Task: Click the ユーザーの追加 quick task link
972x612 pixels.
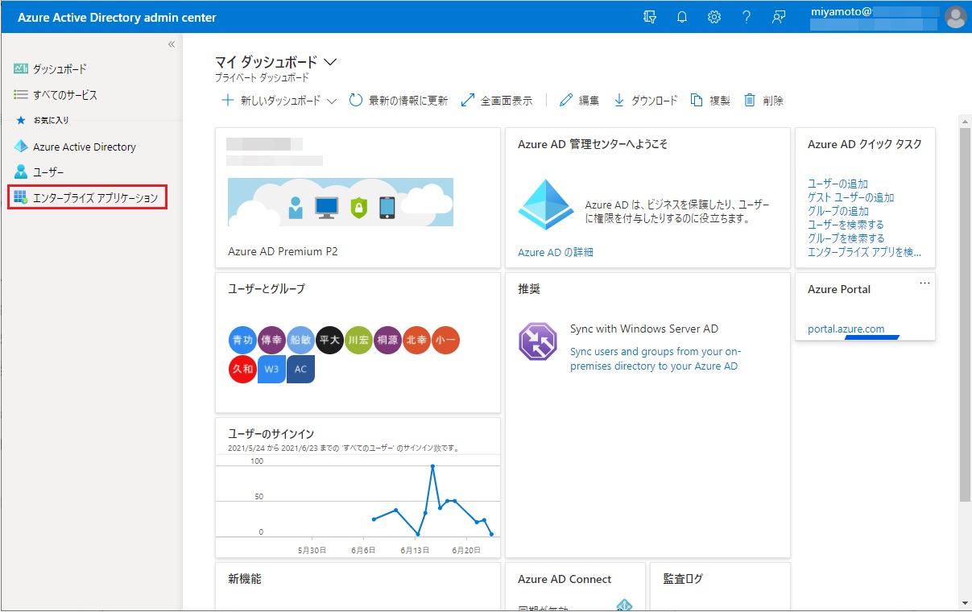Action: tap(838, 184)
